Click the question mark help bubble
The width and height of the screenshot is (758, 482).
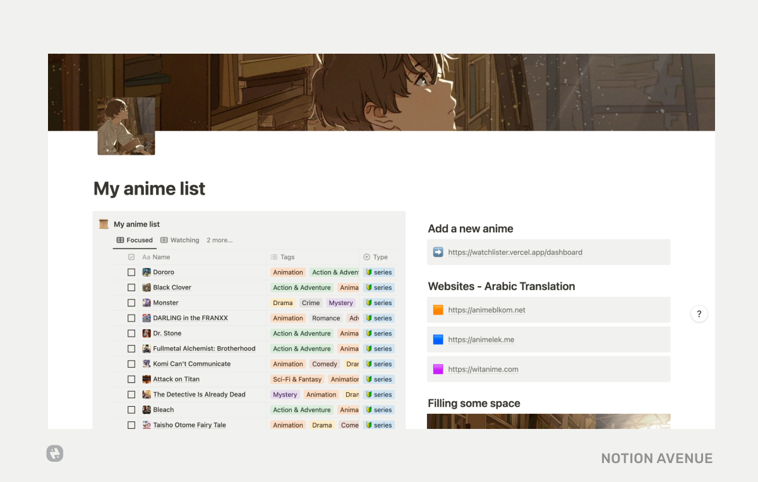tap(699, 314)
